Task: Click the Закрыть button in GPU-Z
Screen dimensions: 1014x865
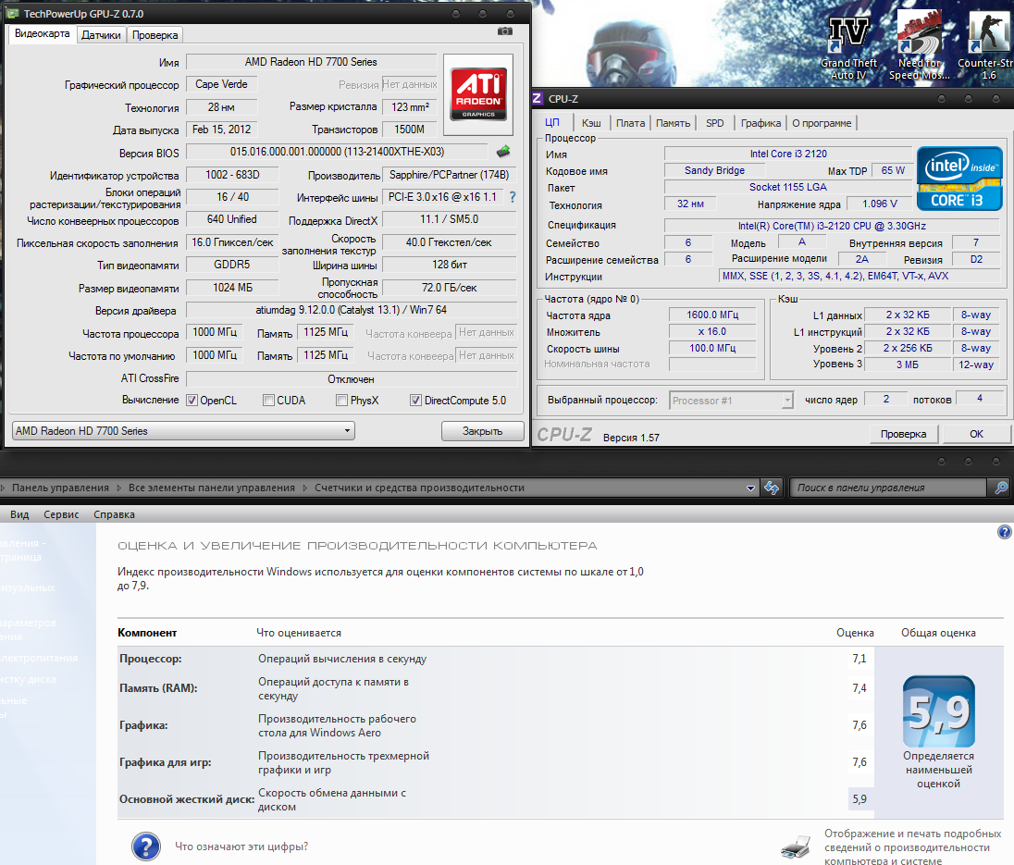Action: click(482, 430)
